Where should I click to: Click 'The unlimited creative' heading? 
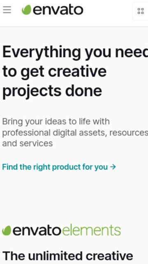pos(68,256)
